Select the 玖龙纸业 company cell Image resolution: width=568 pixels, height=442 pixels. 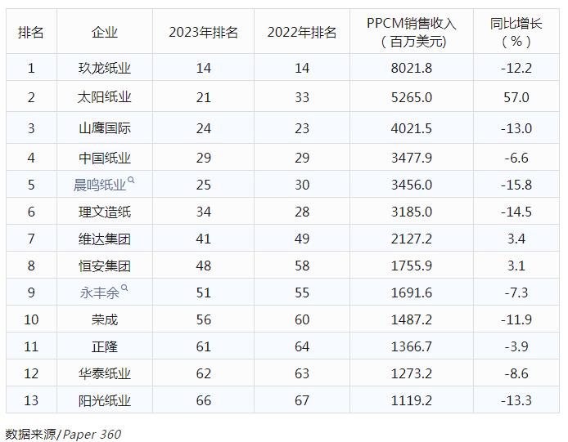point(105,68)
